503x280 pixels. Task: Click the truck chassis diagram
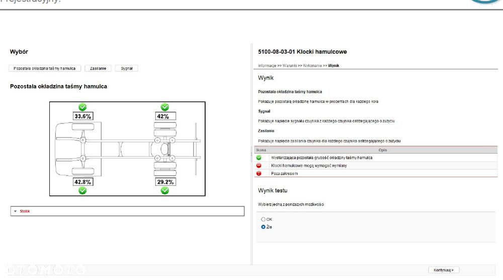tap(128, 149)
